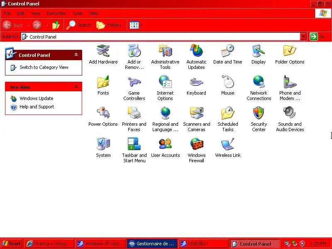Viewport: 332px width, 249px height.
Task: Open Phone and Modem Options
Action: click(290, 88)
